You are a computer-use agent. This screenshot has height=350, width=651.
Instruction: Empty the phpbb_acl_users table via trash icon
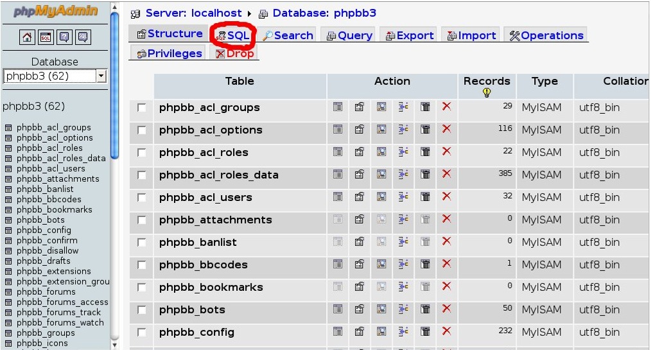425,197
